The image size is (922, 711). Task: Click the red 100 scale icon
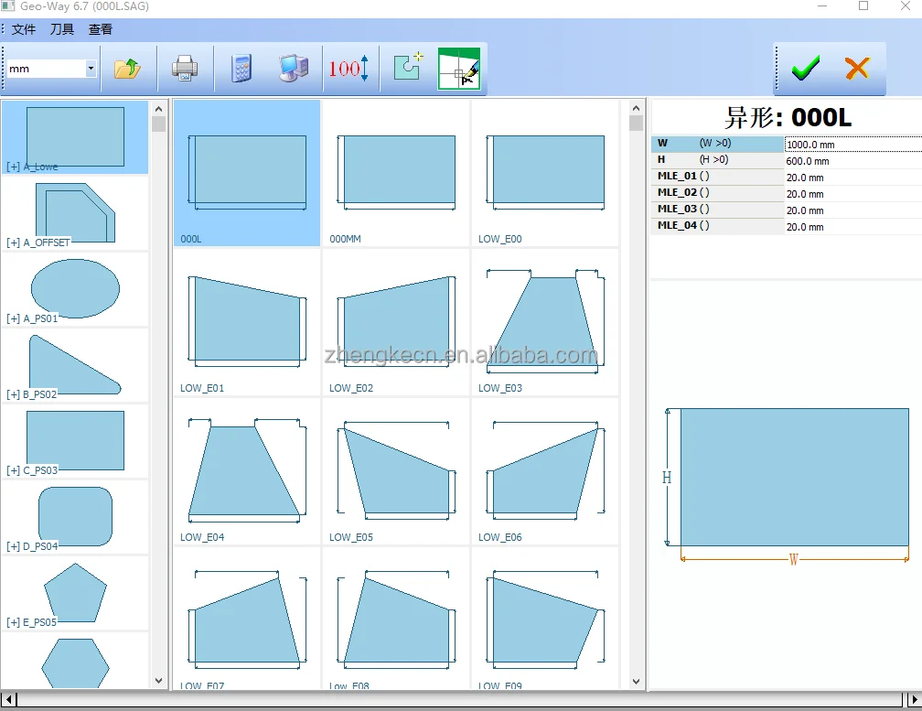348,69
